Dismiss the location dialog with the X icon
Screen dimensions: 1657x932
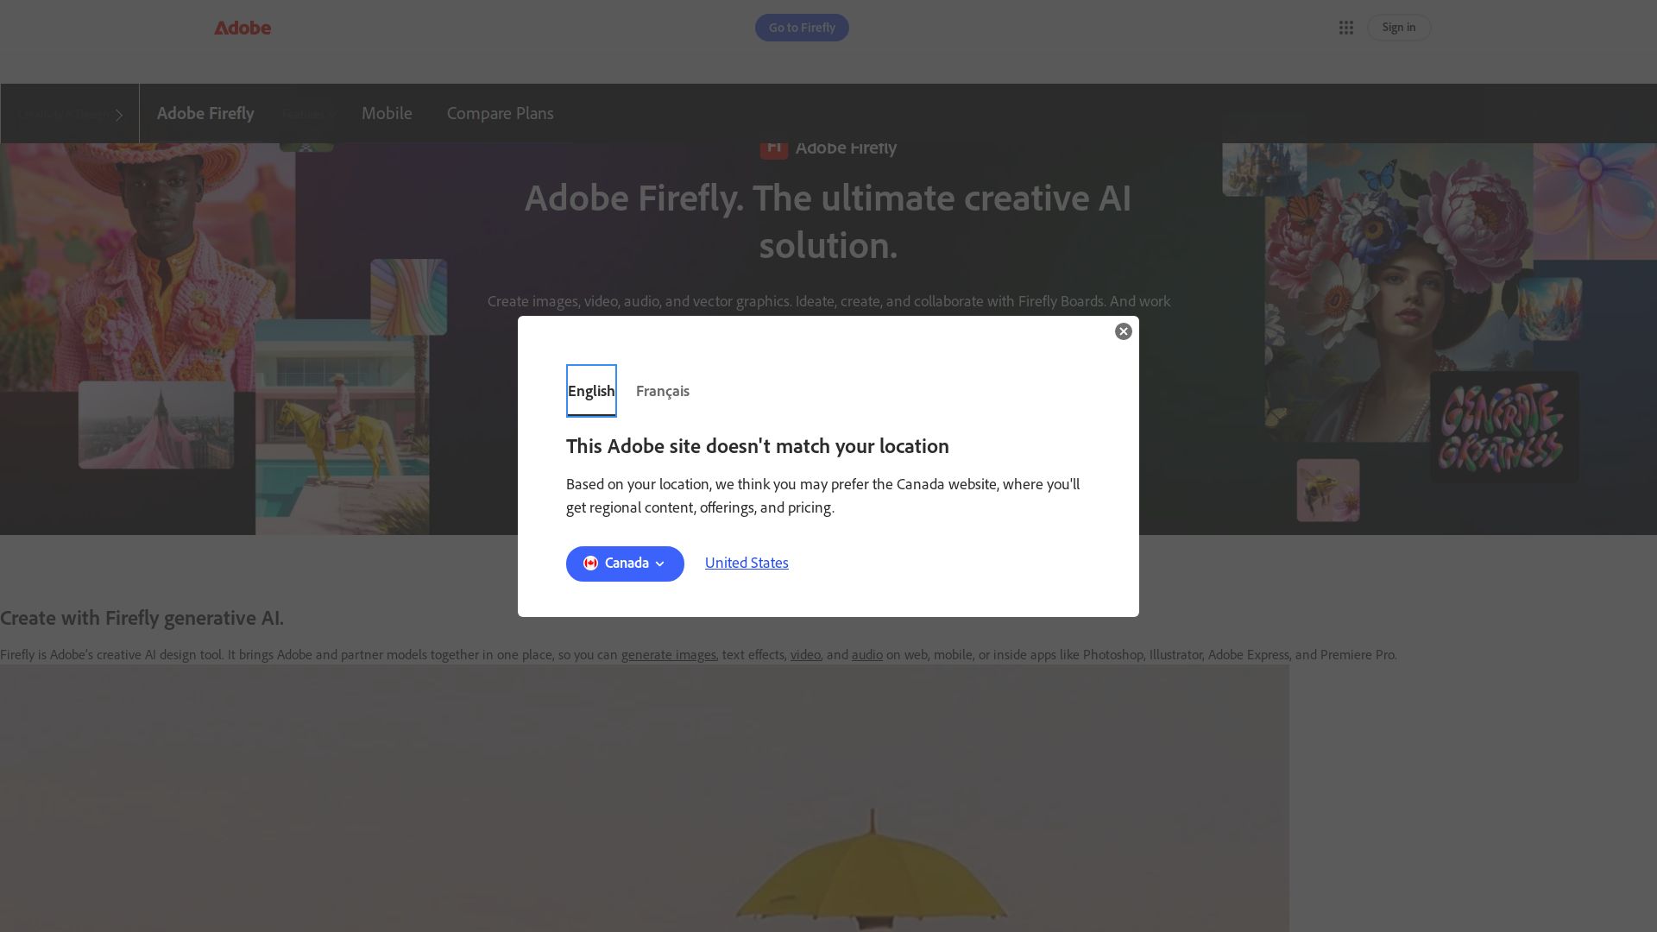[1123, 331]
